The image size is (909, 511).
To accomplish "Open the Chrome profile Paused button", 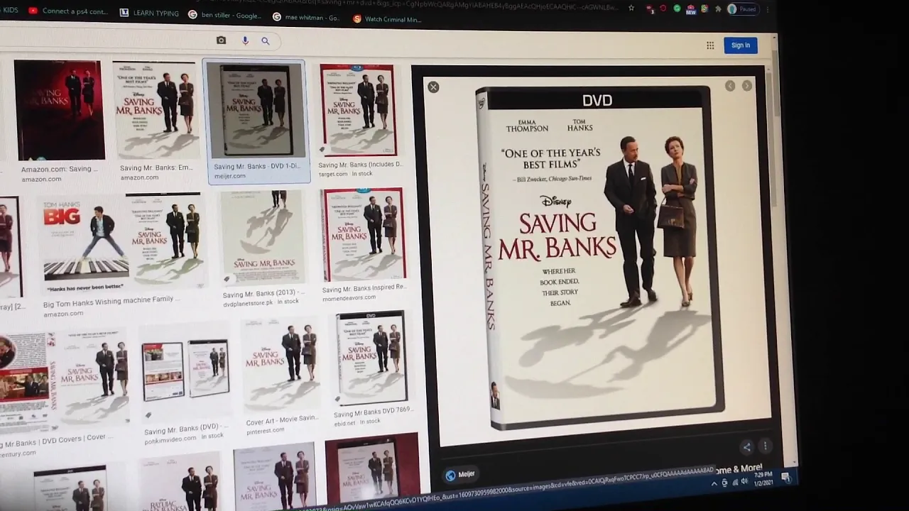I will tap(742, 9).
